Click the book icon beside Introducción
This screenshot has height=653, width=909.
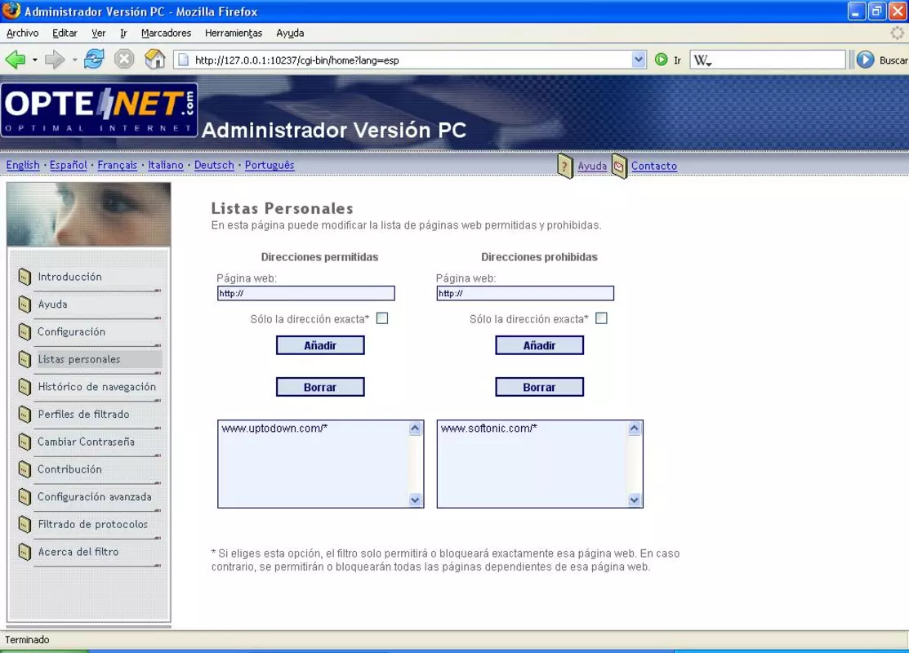click(x=25, y=277)
